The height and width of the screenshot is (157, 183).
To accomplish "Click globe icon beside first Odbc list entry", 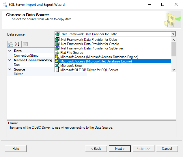I will tap(57, 40).
